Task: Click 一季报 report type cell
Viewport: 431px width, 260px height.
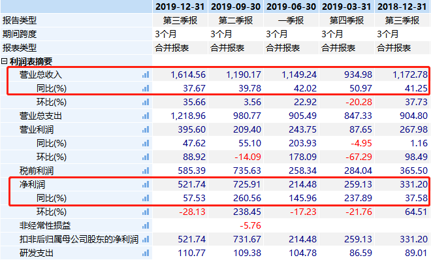Action: click(x=291, y=20)
